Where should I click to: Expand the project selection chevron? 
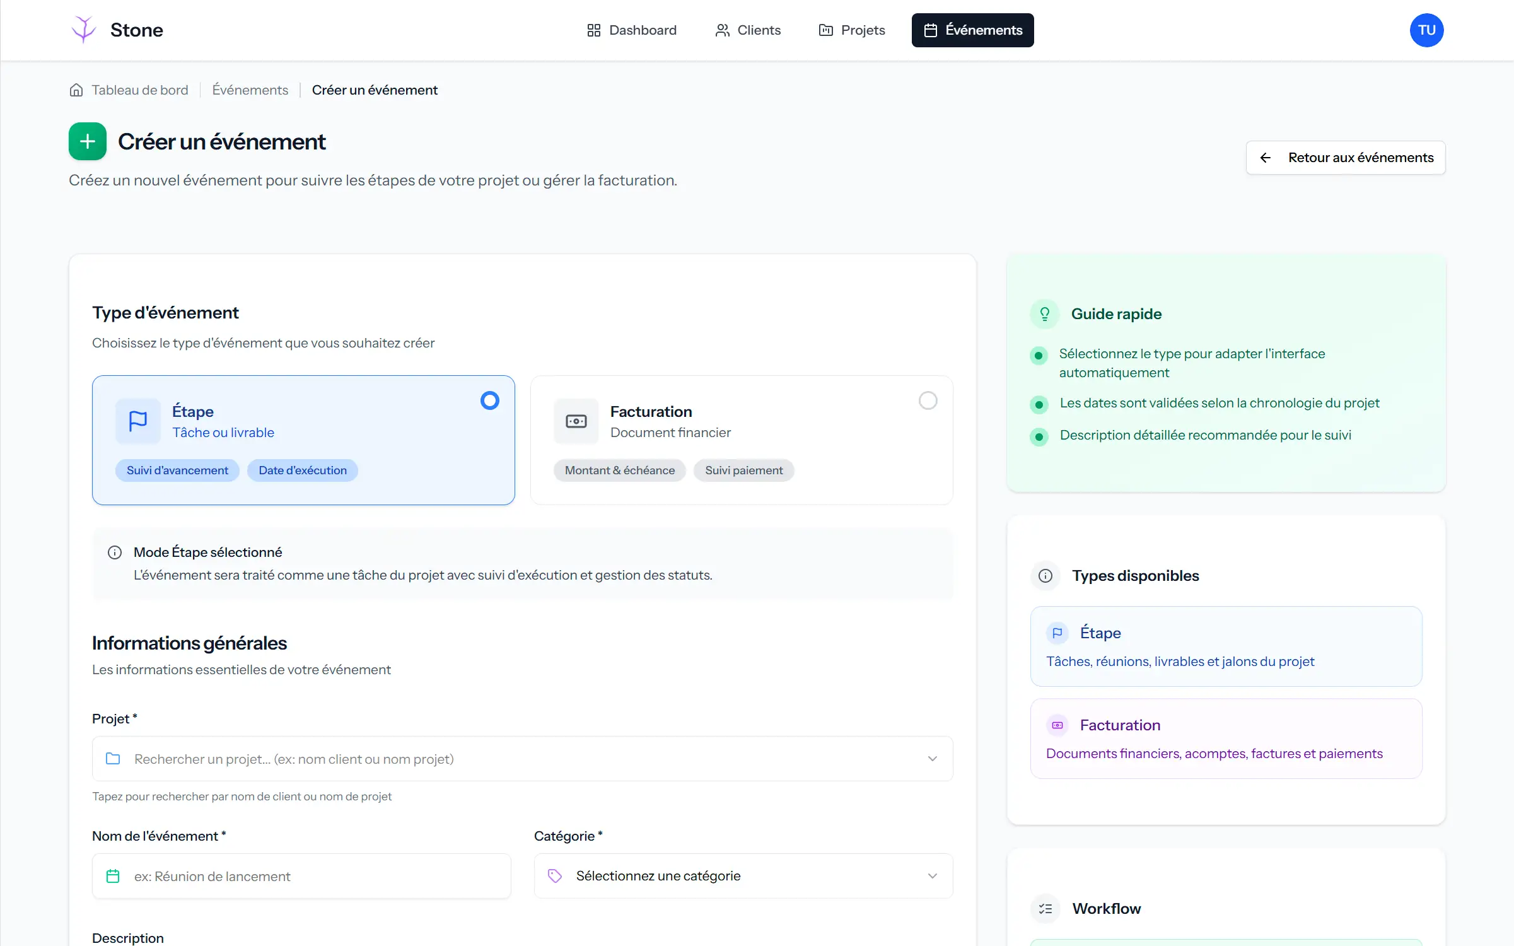pos(932,759)
